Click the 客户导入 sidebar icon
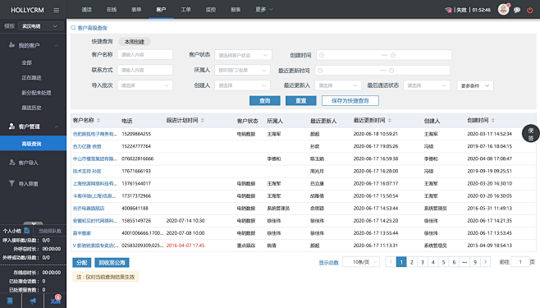Screen dimensions: 540x308 click(11, 163)
